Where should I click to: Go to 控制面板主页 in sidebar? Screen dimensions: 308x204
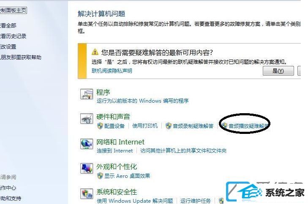13,11
